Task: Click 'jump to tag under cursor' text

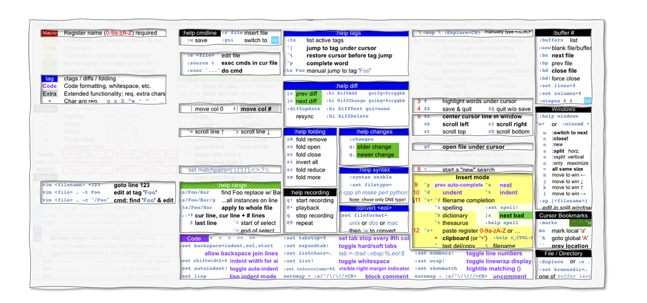Action: point(341,48)
